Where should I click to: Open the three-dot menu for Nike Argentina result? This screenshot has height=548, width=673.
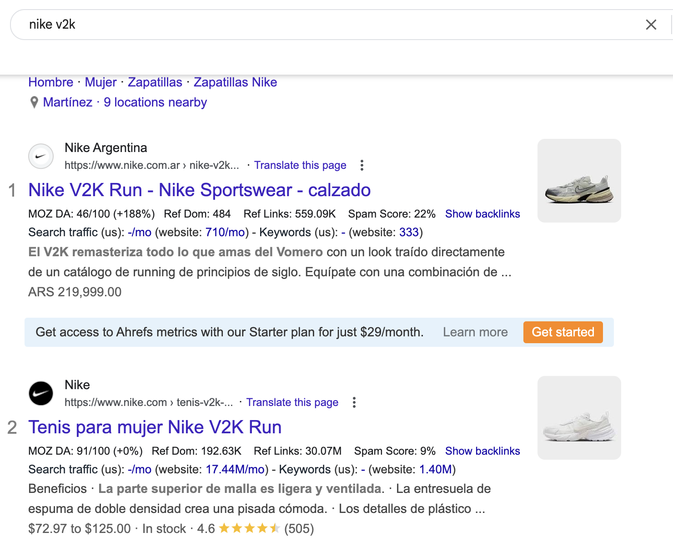(x=362, y=165)
